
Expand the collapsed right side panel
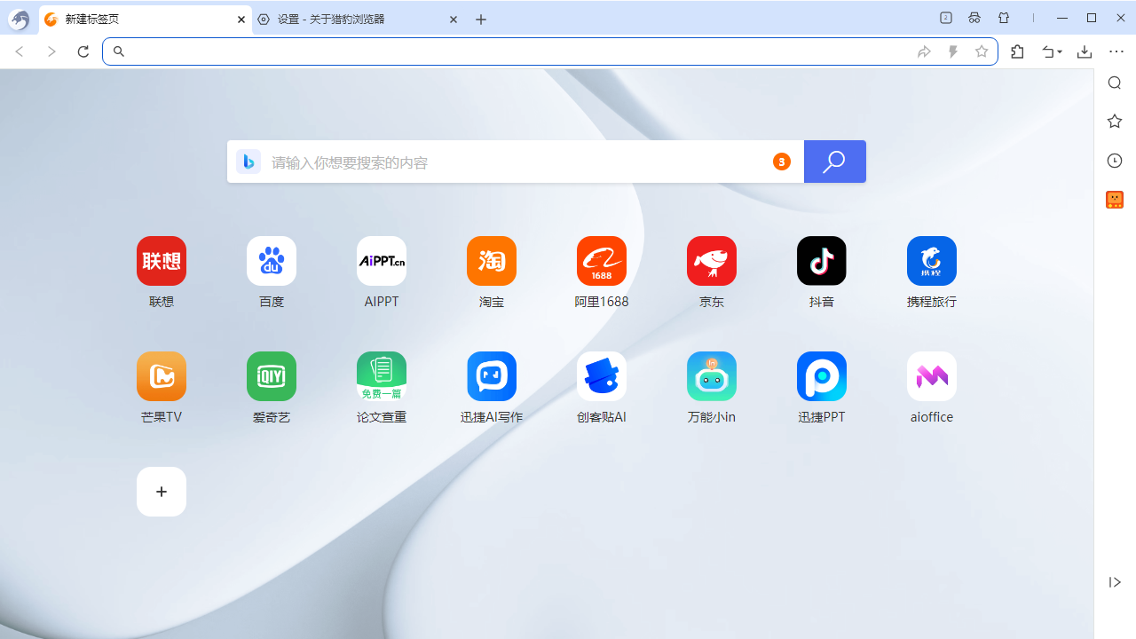click(1115, 582)
